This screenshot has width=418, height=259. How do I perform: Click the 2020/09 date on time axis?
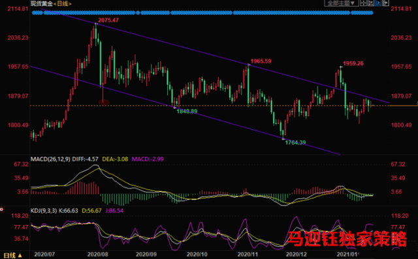146,254
